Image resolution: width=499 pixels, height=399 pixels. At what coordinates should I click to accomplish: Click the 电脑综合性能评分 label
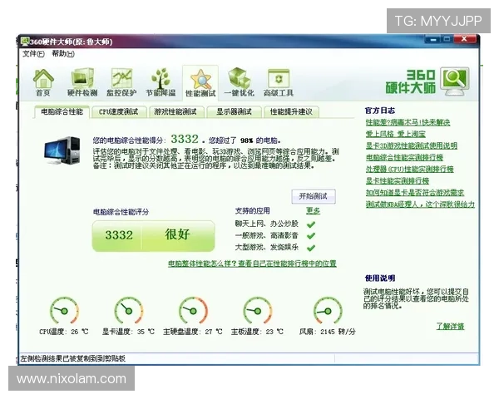point(121,212)
